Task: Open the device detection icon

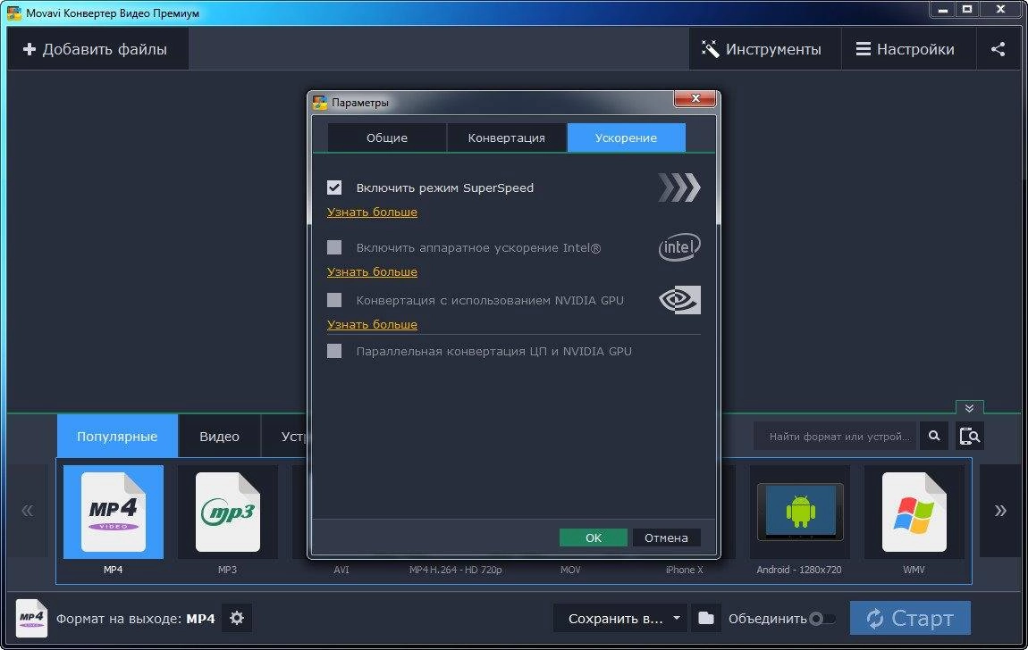Action: pyautogui.click(x=969, y=436)
